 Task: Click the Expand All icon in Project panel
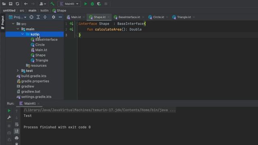38,17
